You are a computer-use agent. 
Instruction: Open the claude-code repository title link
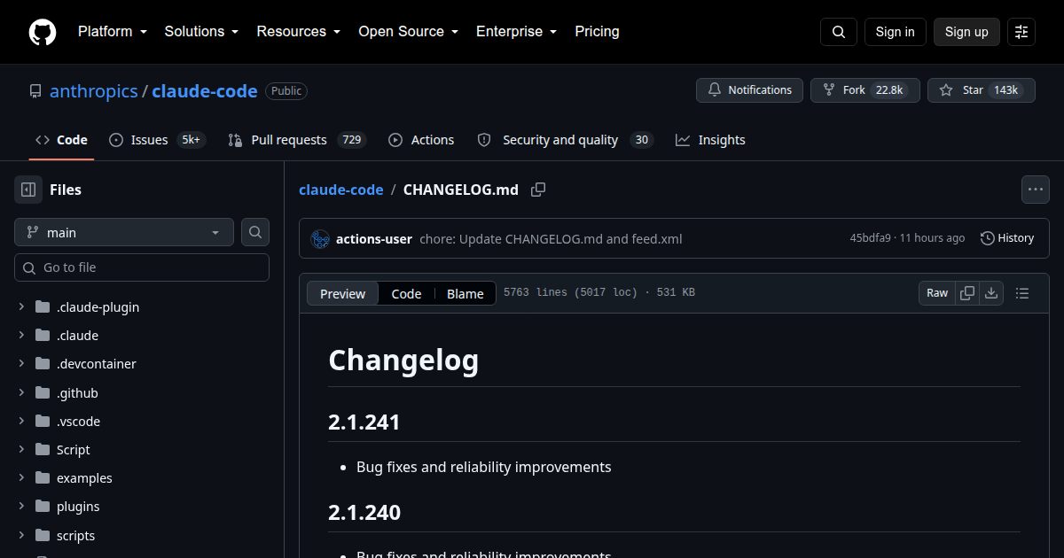click(x=205, y=90)
